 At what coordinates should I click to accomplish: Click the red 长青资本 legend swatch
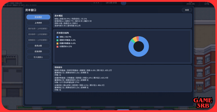57,47
